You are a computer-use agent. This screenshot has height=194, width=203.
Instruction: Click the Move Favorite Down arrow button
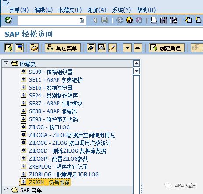tap(127, 48)
